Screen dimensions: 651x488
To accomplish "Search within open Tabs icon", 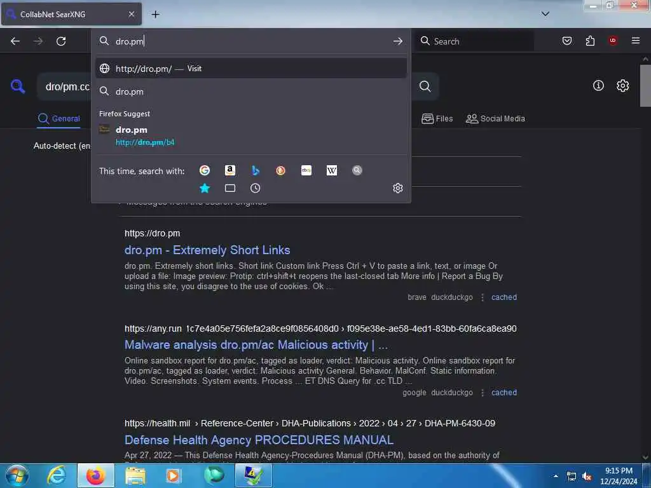I will 230,188.
